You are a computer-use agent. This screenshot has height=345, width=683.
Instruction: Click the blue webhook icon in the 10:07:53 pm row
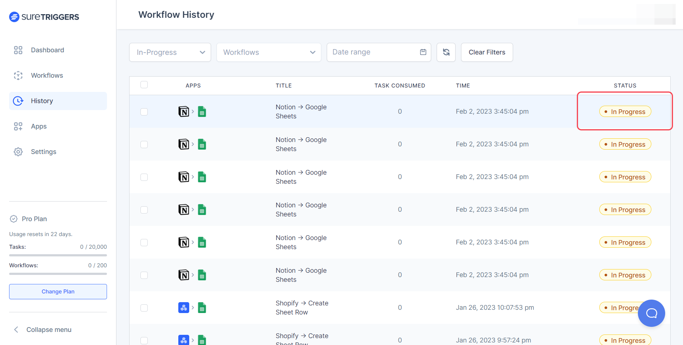pos(184,308)
